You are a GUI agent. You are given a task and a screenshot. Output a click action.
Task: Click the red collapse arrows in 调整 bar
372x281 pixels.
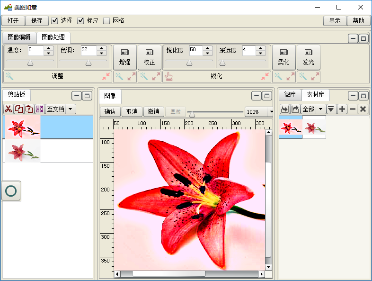point(106,76)
